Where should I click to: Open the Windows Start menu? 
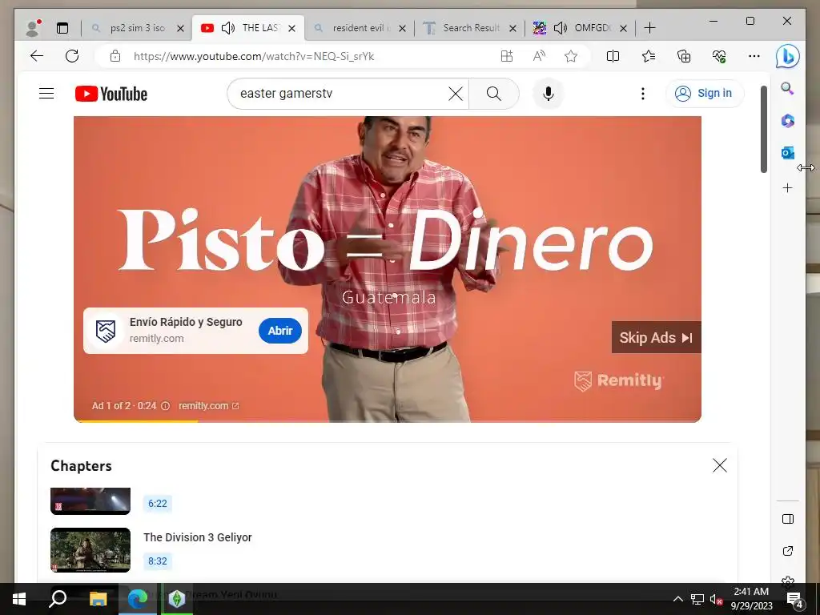[x=19, y=599]
